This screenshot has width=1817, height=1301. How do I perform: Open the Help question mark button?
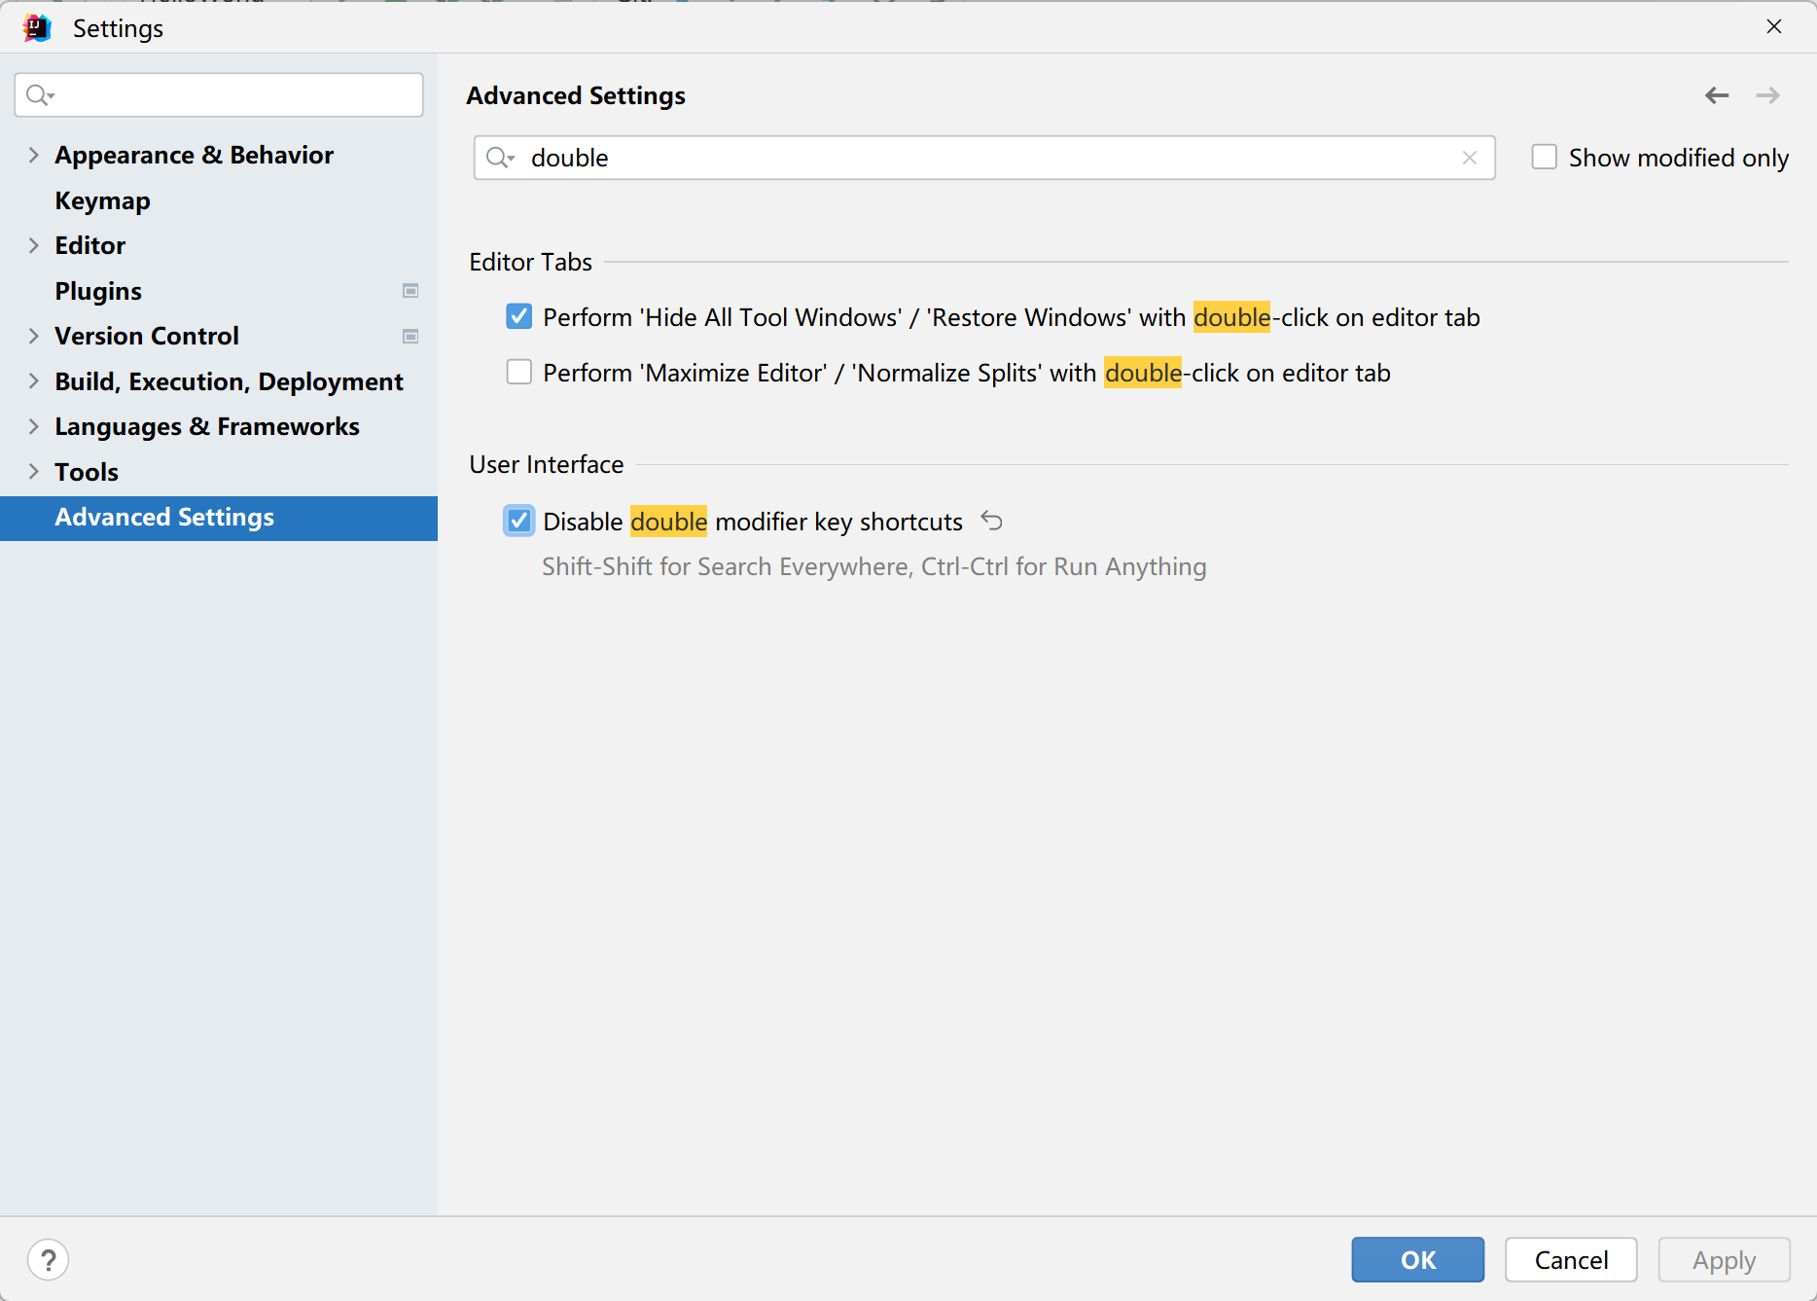(x=48, y=1259)
